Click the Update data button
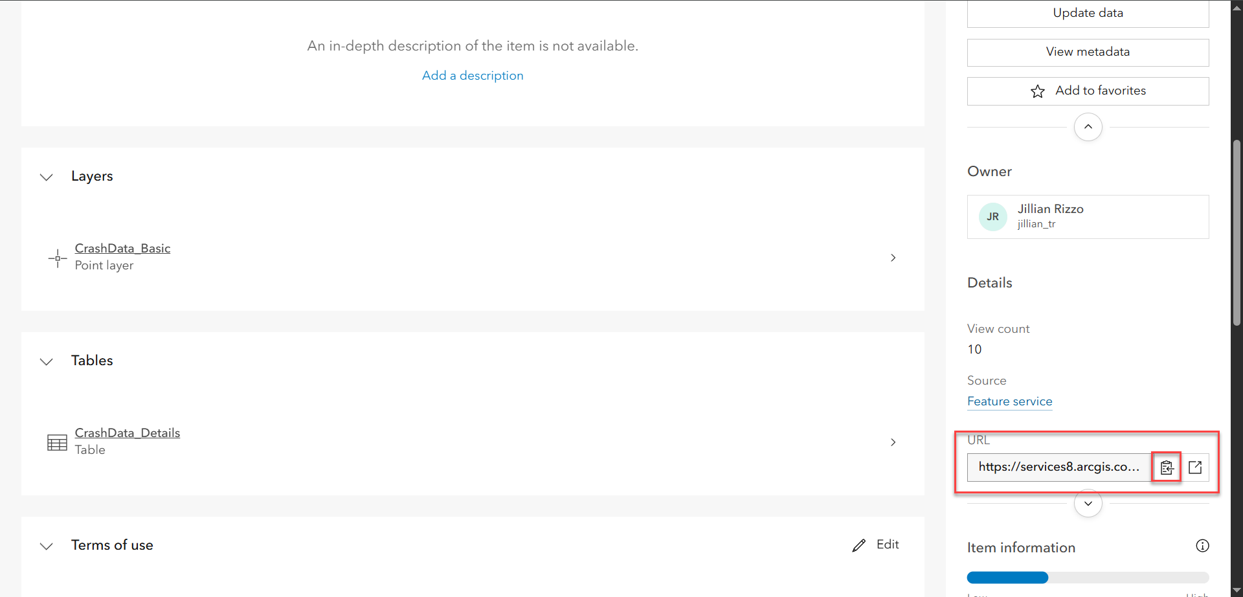Viewport: 1243px width, 597px height. pyautogui.click(x=1088, y=12)
